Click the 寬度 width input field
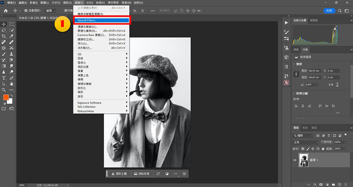The height and width of the screenshot is (187, 353). (314, 71)
